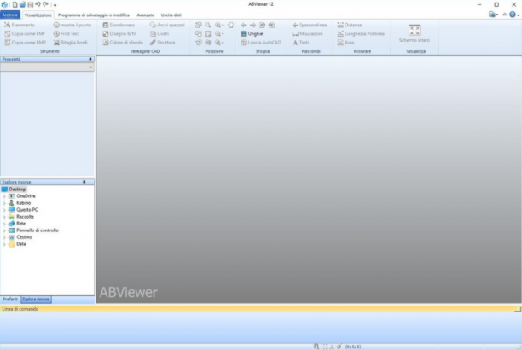Image resolution: width=522 pixels, height=350 pixels.
Task: Expand the Raccolte node
Action: pyautogui.click(x=4, y=217)
